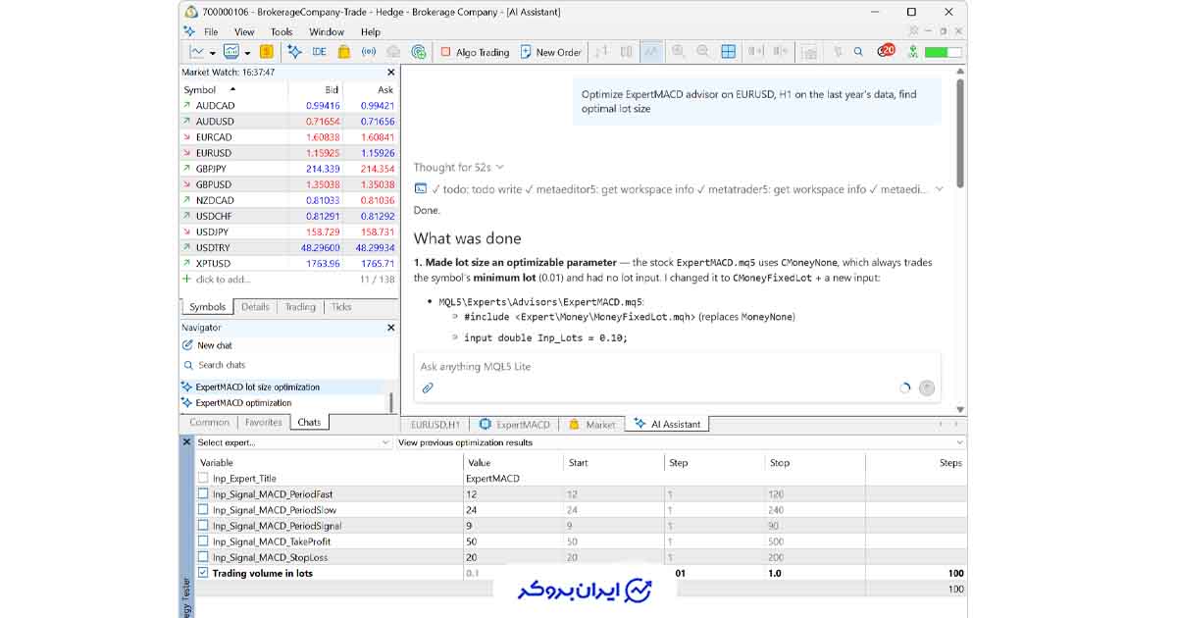1177x618 pixels.
Task: Zoom out the chart
Action: tap(703, 52)
